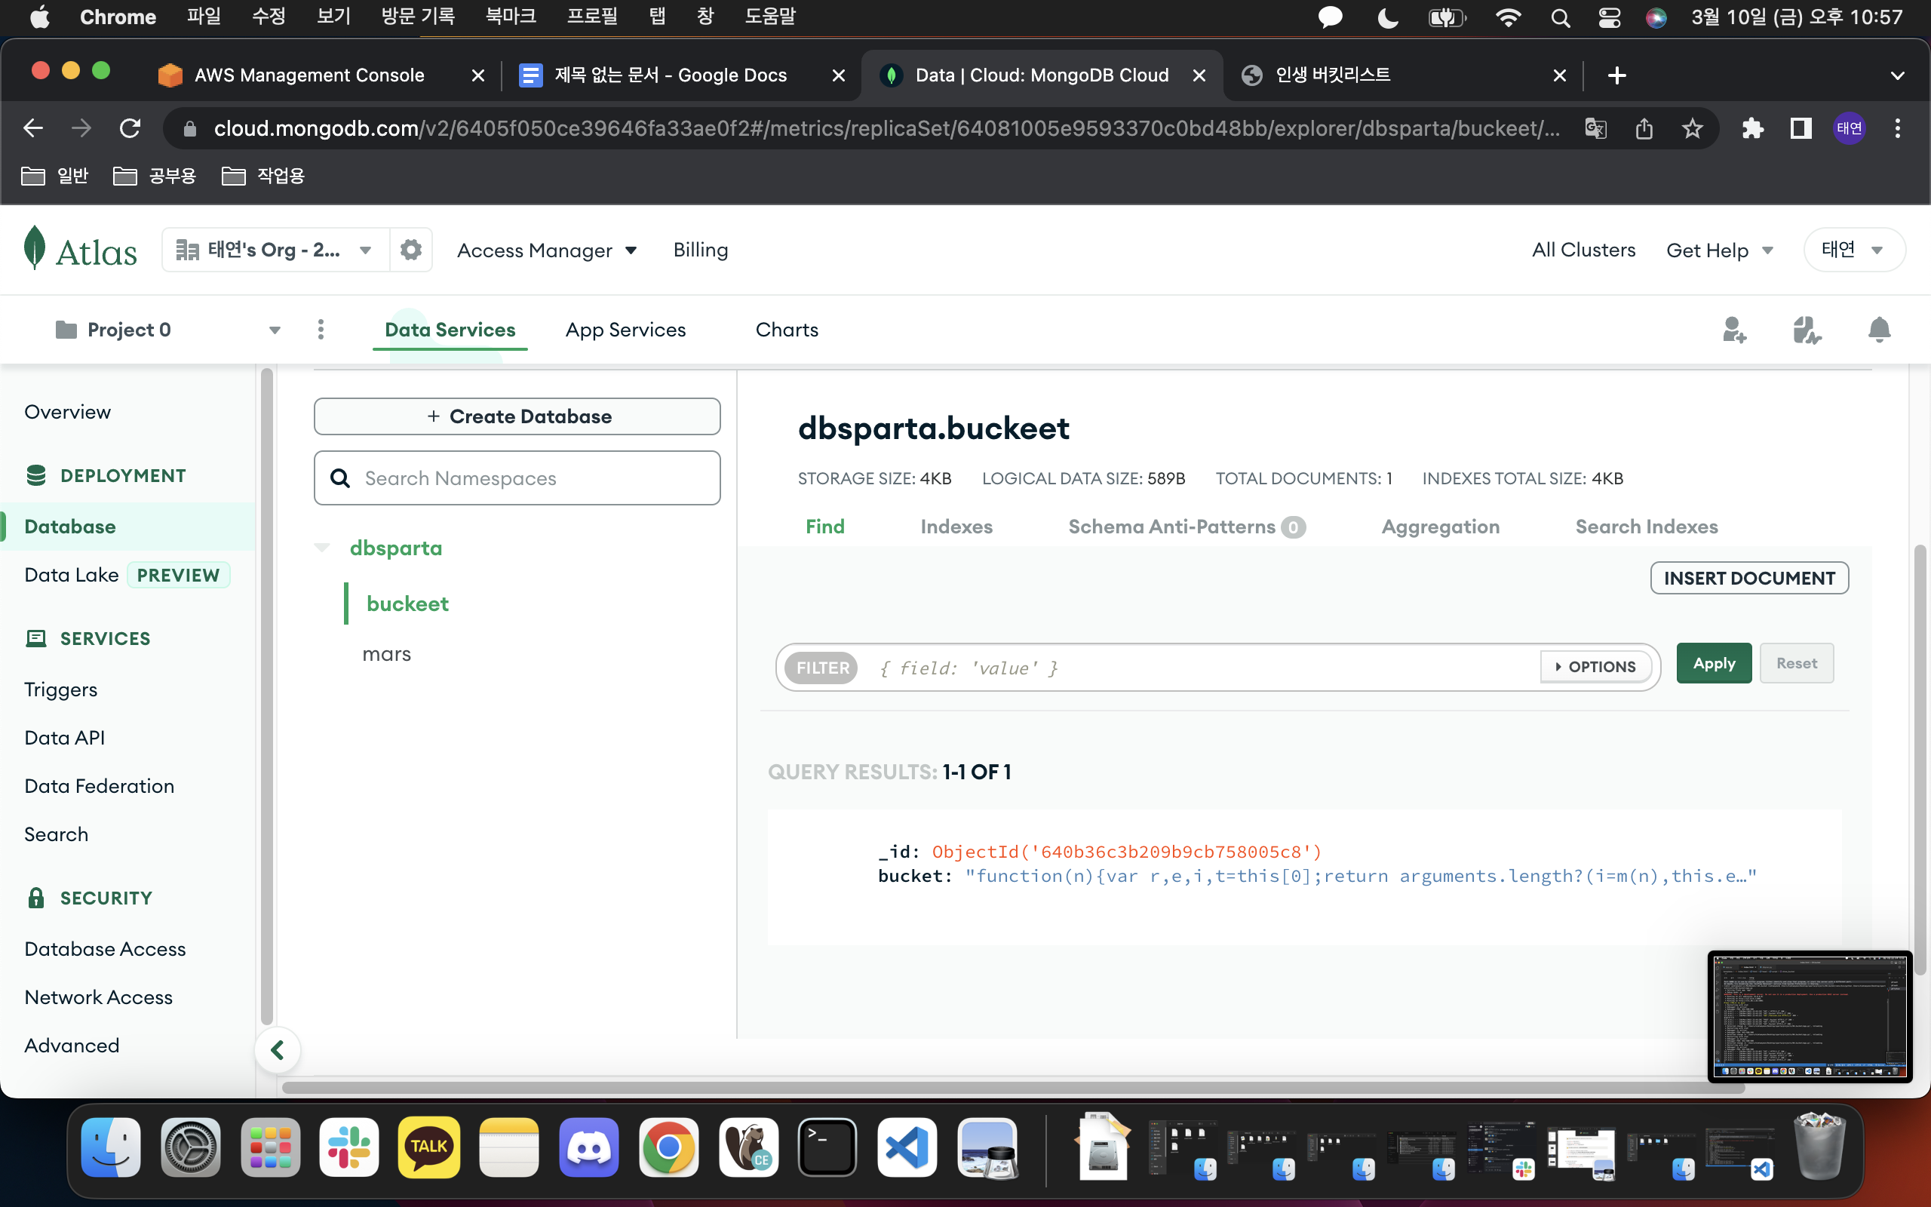Open Chrome profile 태연 avatar
The width and height of the screenshot is (1931, 1207).
coord(1849,127)
